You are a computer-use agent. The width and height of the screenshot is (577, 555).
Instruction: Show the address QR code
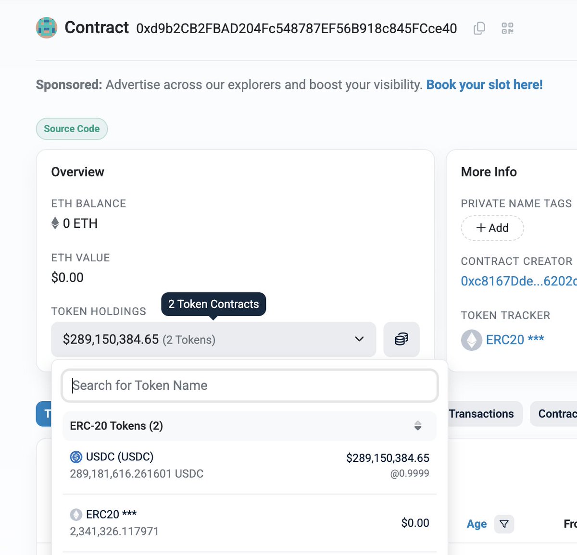tap(507, 28)
